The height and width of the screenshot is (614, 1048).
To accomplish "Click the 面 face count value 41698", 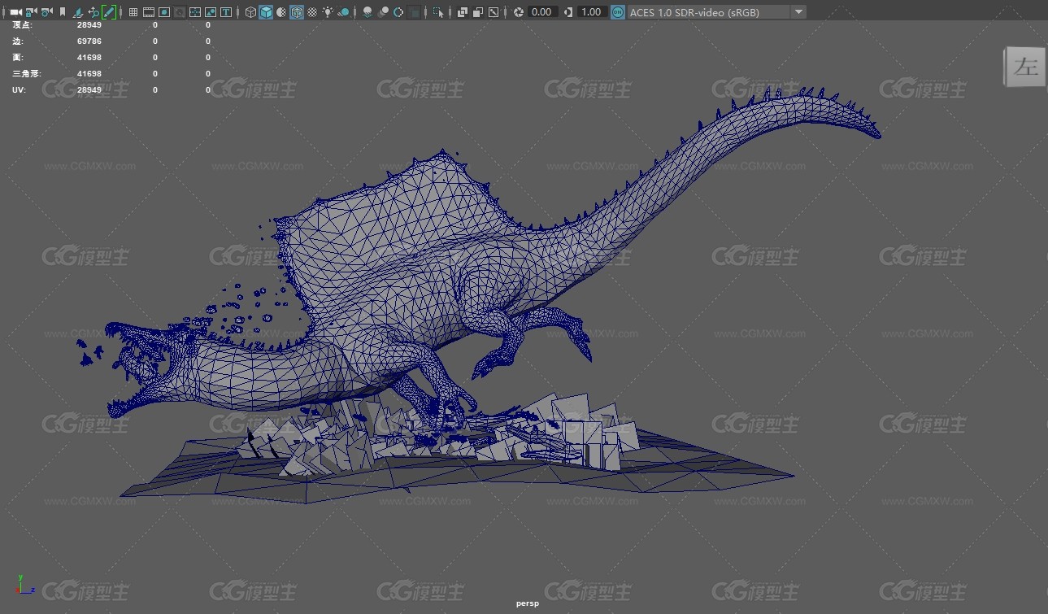I will 89,58.
